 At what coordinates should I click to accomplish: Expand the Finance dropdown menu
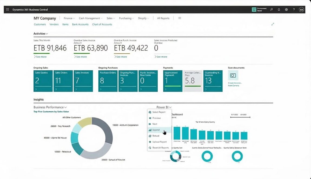click(x=69, y=18)
